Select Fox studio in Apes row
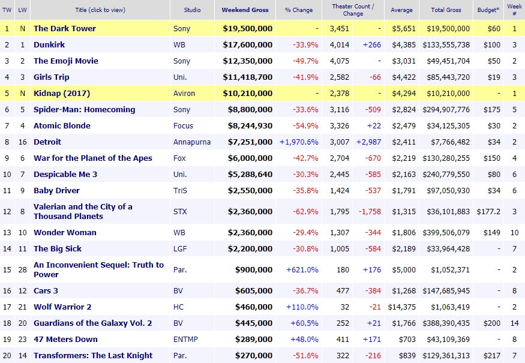This screenshot has width=525, height=363. click(x=179, y=158)
